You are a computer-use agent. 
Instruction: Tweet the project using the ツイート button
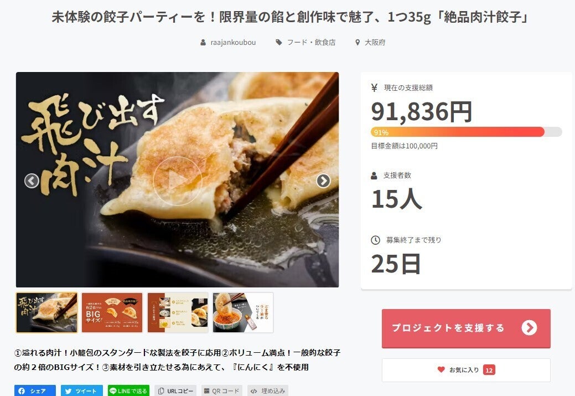point(82,391)
